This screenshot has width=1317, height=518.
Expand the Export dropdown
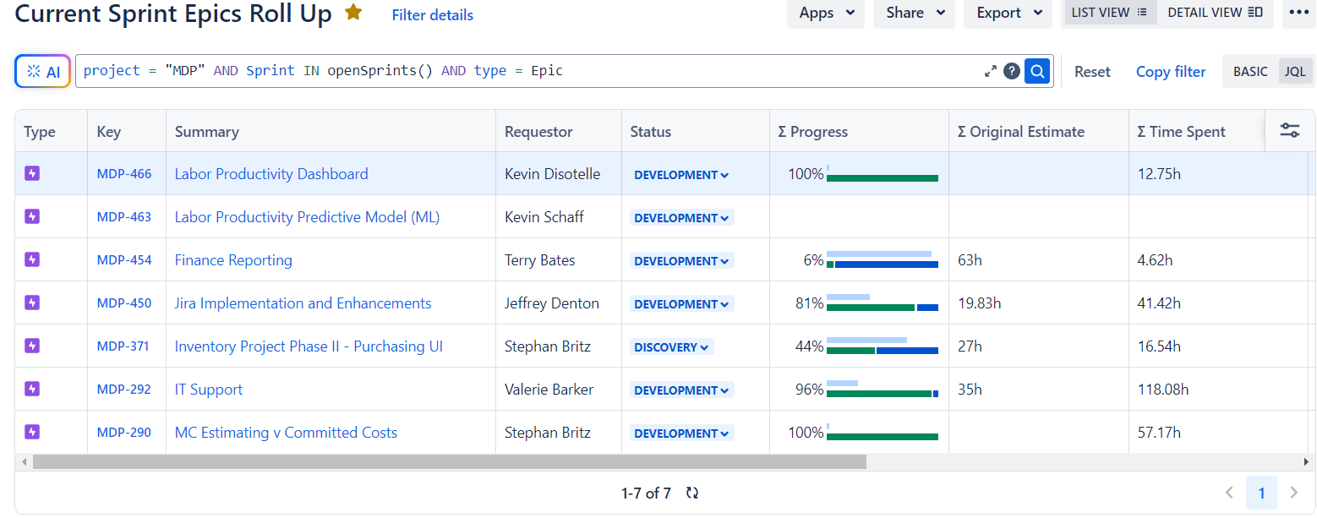pyautogui.click(x=1007, y=14)
